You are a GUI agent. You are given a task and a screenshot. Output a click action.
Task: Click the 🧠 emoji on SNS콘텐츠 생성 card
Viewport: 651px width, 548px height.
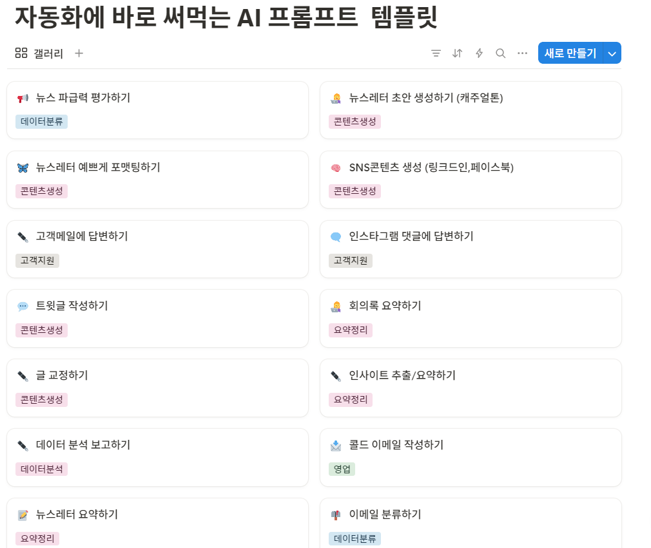pos(337,167)
